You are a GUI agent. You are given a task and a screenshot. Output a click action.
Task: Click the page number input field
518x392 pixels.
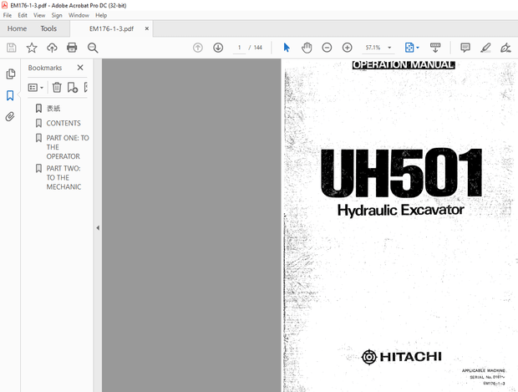pyautogui.click(x=239, y=48)
